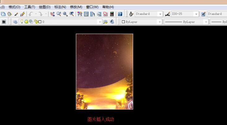Click the Text Style icon
This screenshot has height=125, width=227.
click(x=131, y=14)
